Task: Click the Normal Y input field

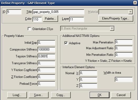Action: coord(88,79)
